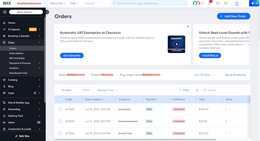Click the Getting Paid icon
This screenshot has height=141, width=260.
4,116
